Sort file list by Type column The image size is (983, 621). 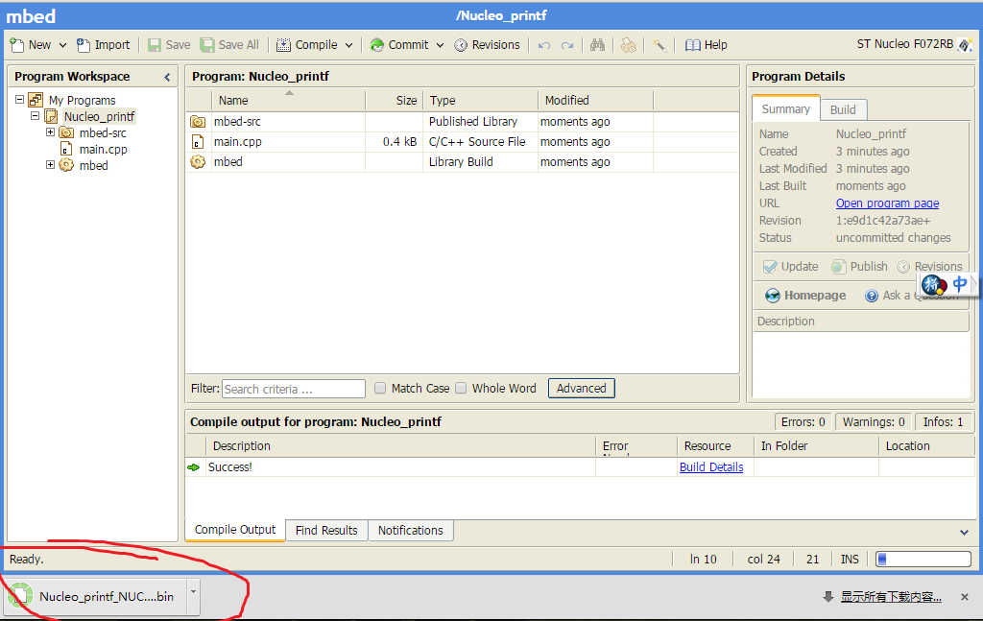(x=480, y=100)
